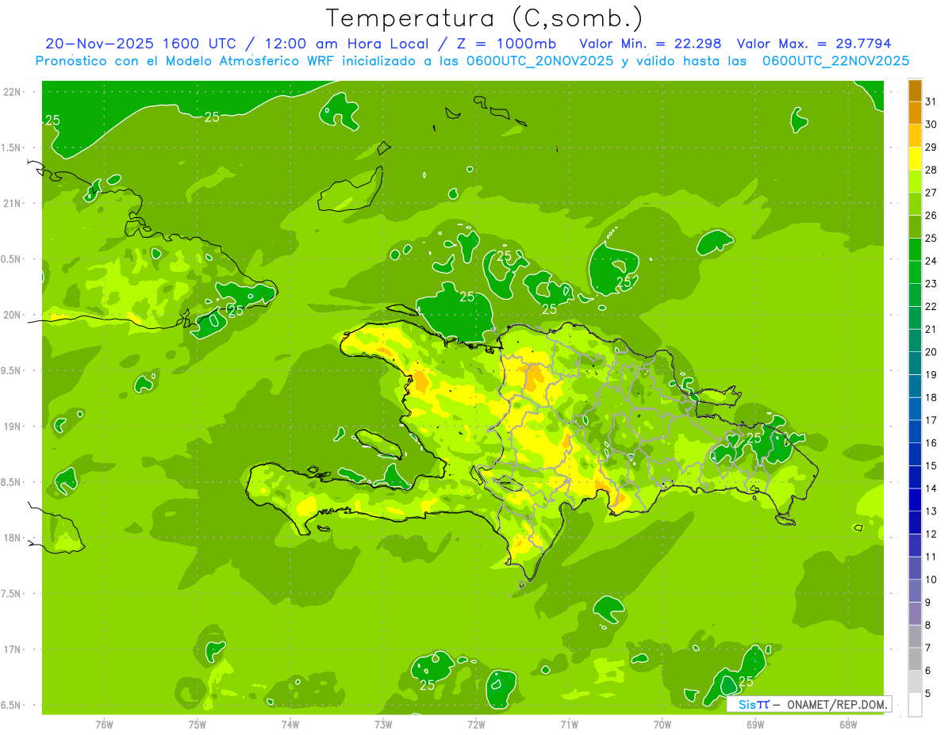This screenshot has height=735, width=952.
Task: Click the '19N' latitude axis label
Action: [x=13, y=426]
